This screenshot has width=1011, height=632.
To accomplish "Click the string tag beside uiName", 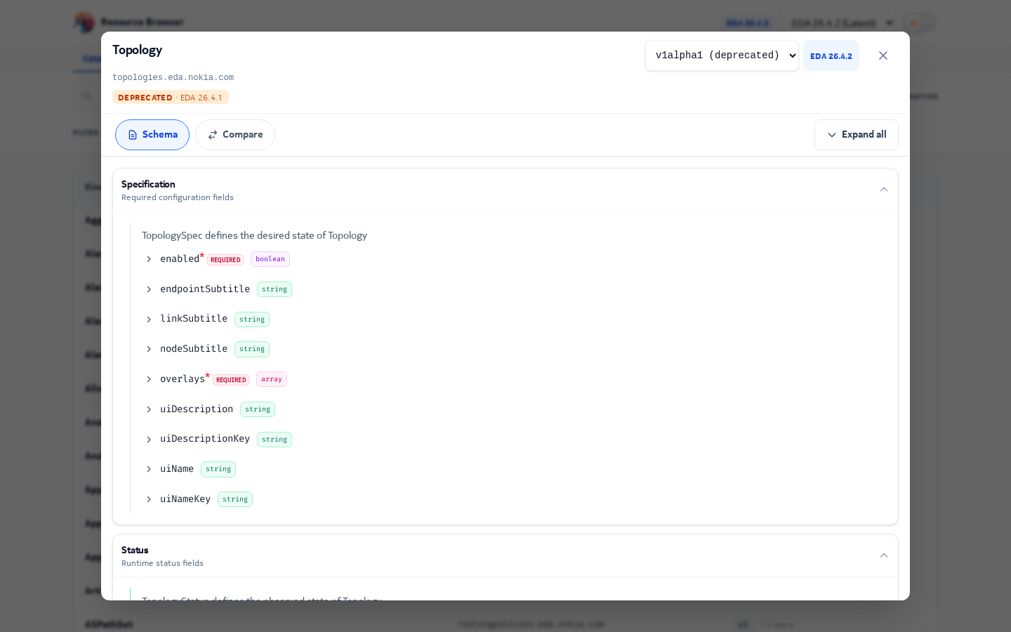I will click(218, 469).
